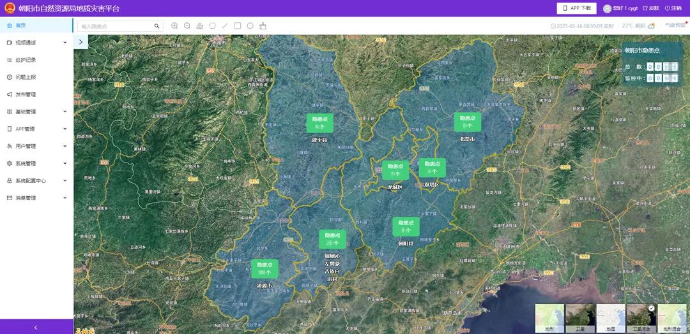This screenshot has height=334, width=690.
Task: Open the side panel with right chevron
Action: click(x=81, y=41)
